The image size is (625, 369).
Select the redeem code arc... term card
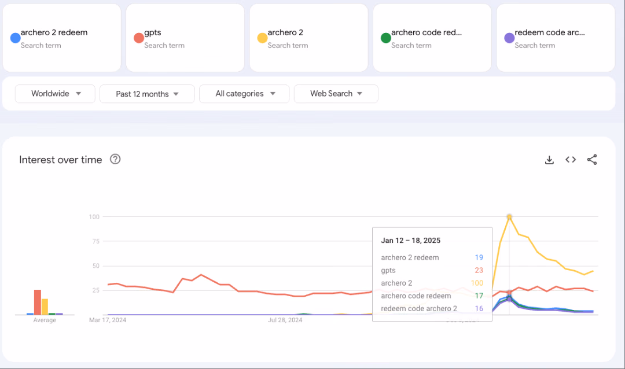coord(556,38)
